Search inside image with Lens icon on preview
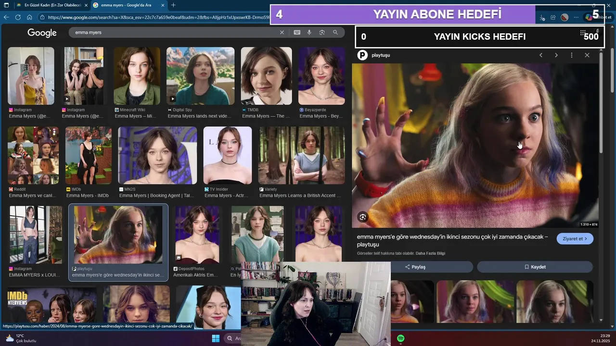Viewport: 616px width, 346px height. pos(363,217)
